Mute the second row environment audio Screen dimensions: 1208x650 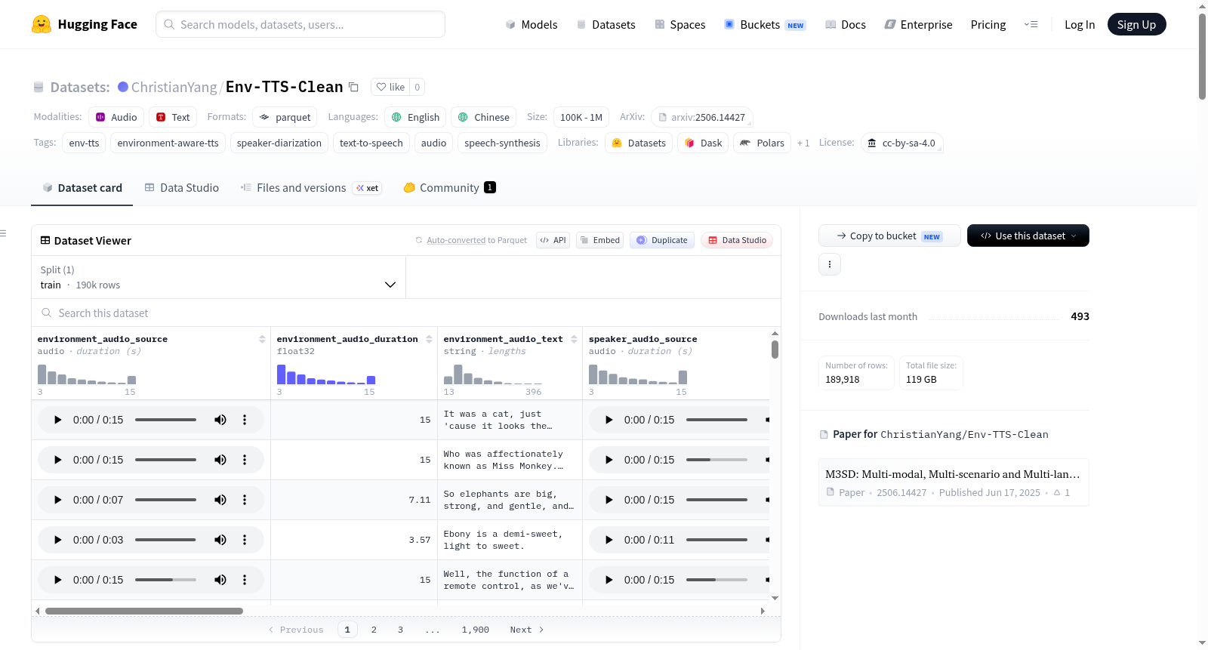click(x=220, y=460)
